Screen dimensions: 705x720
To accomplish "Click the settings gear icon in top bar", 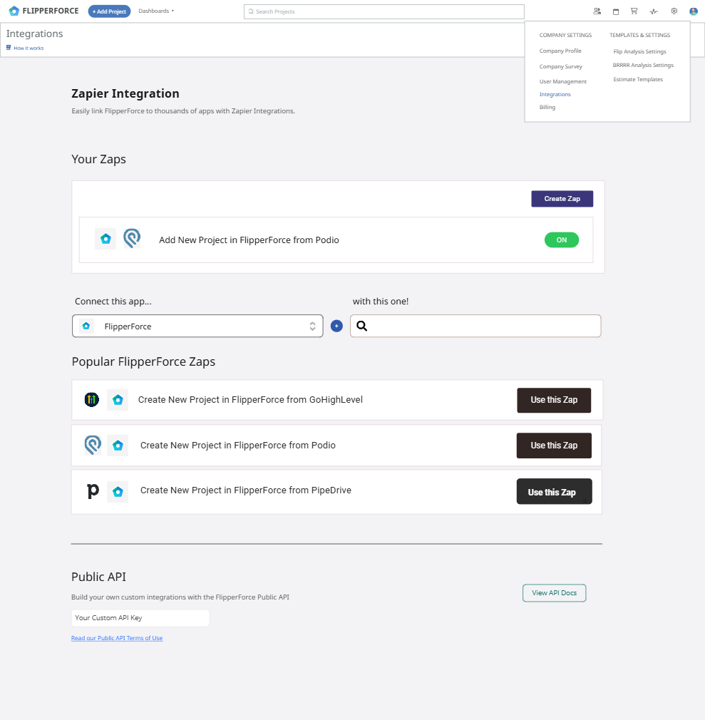I will 674,11.
